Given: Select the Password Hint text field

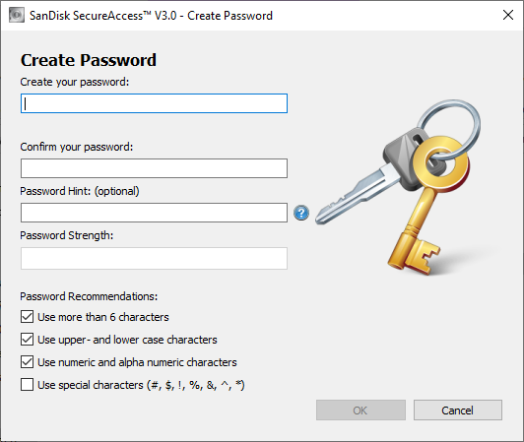Looking at the screenshot, I should [154, 213].
